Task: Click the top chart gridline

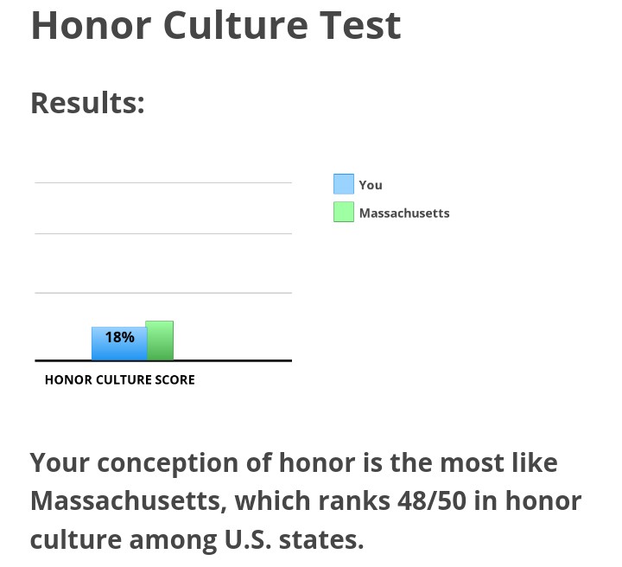Action: [163, 183]
